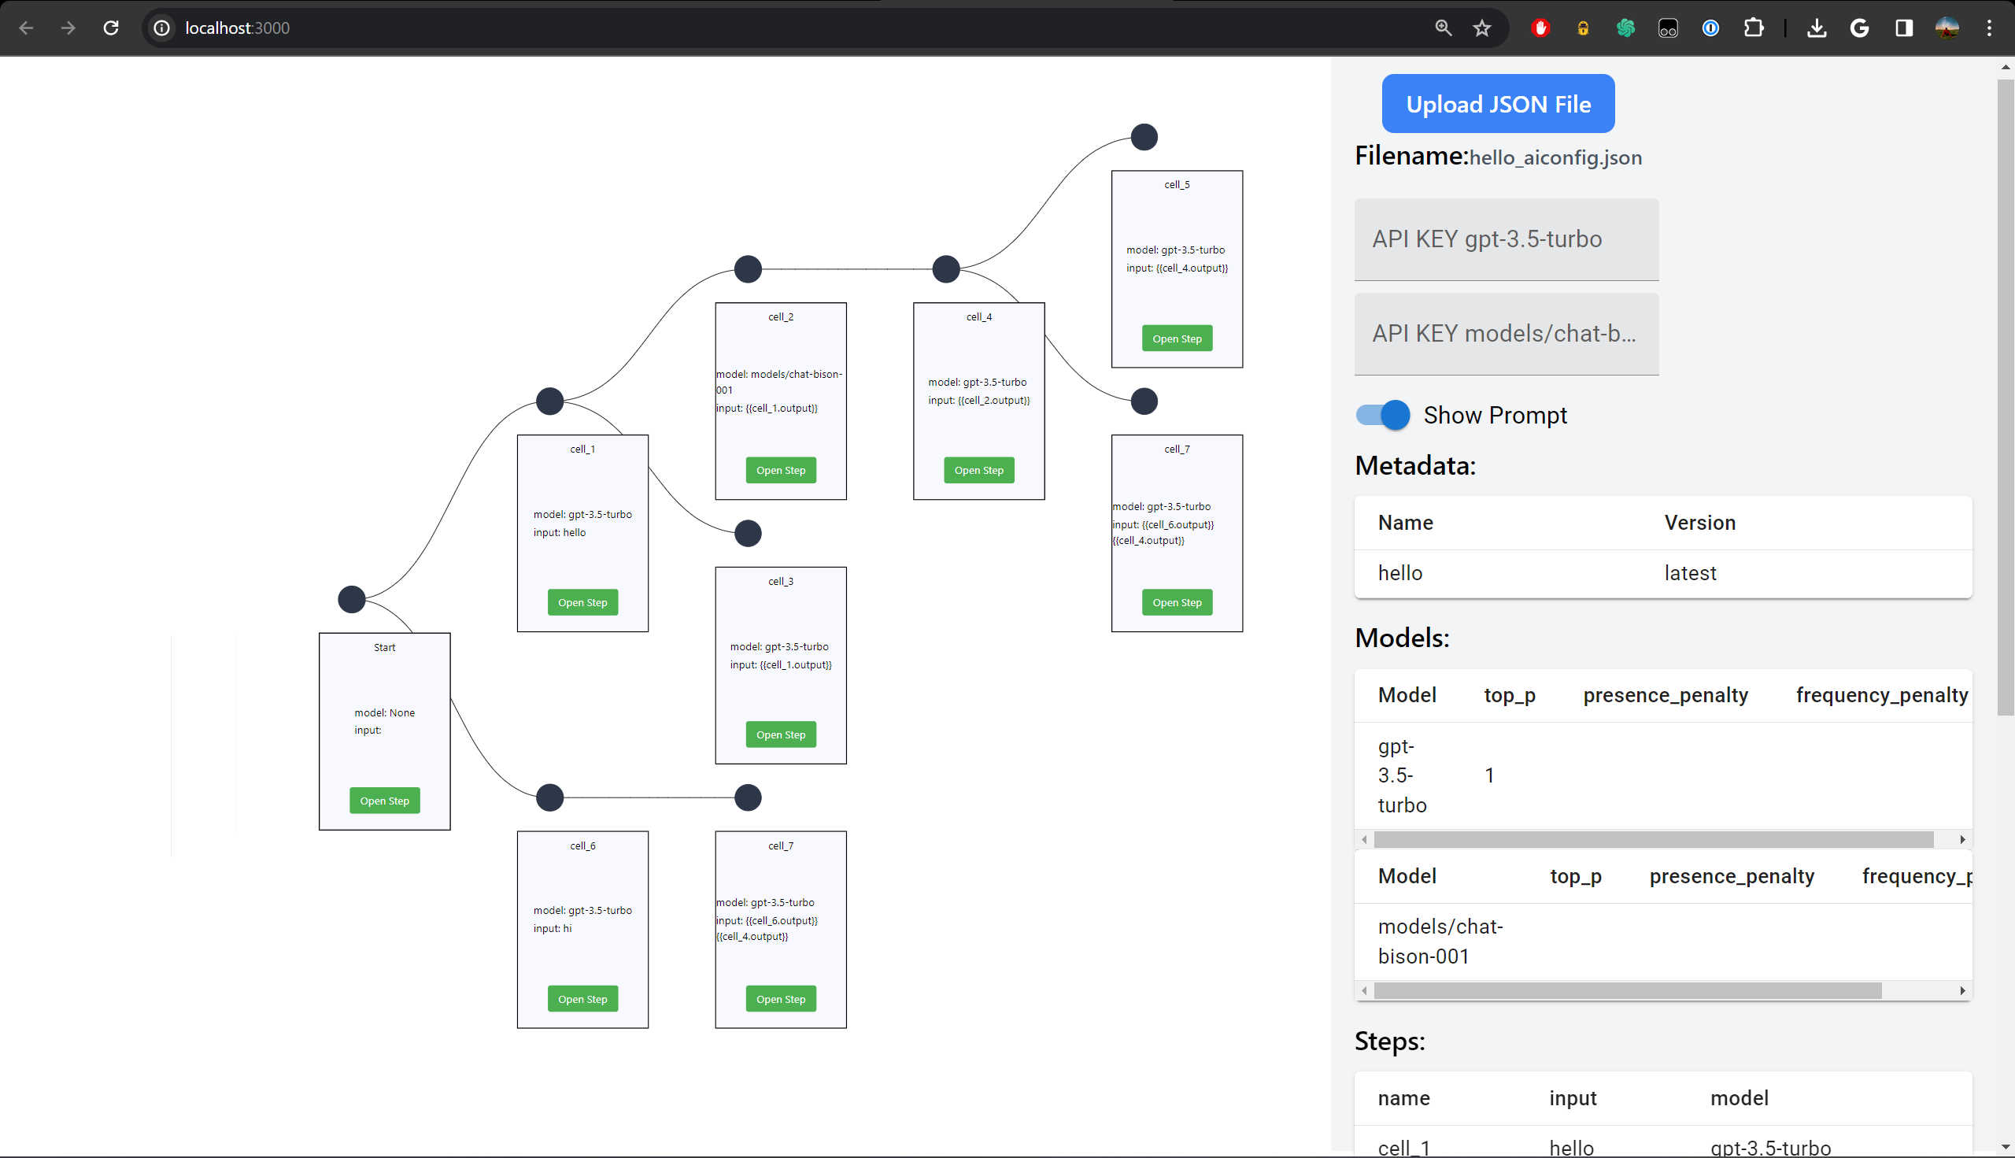Open Step on the Start node
Image resolution: width=2015 pixels, height=1158 pixels.
pyautogui.click(x=384, y=800)
